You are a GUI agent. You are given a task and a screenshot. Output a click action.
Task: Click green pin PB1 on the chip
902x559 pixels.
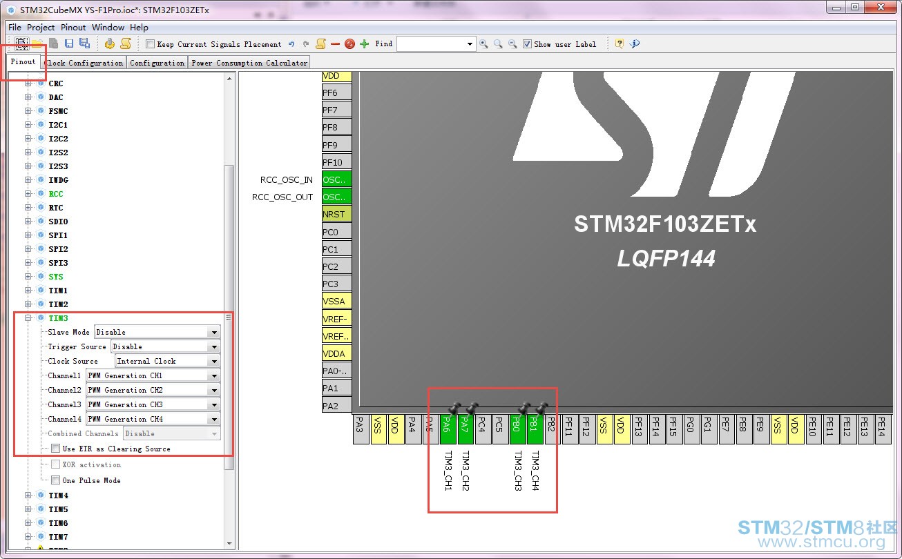point(535,430)
